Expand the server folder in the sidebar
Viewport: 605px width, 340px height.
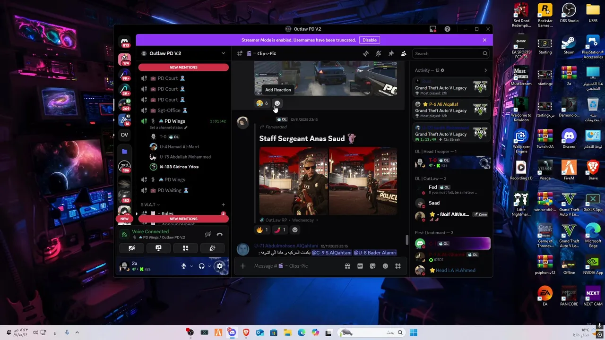pyautogui.click(x=124, y=151)
